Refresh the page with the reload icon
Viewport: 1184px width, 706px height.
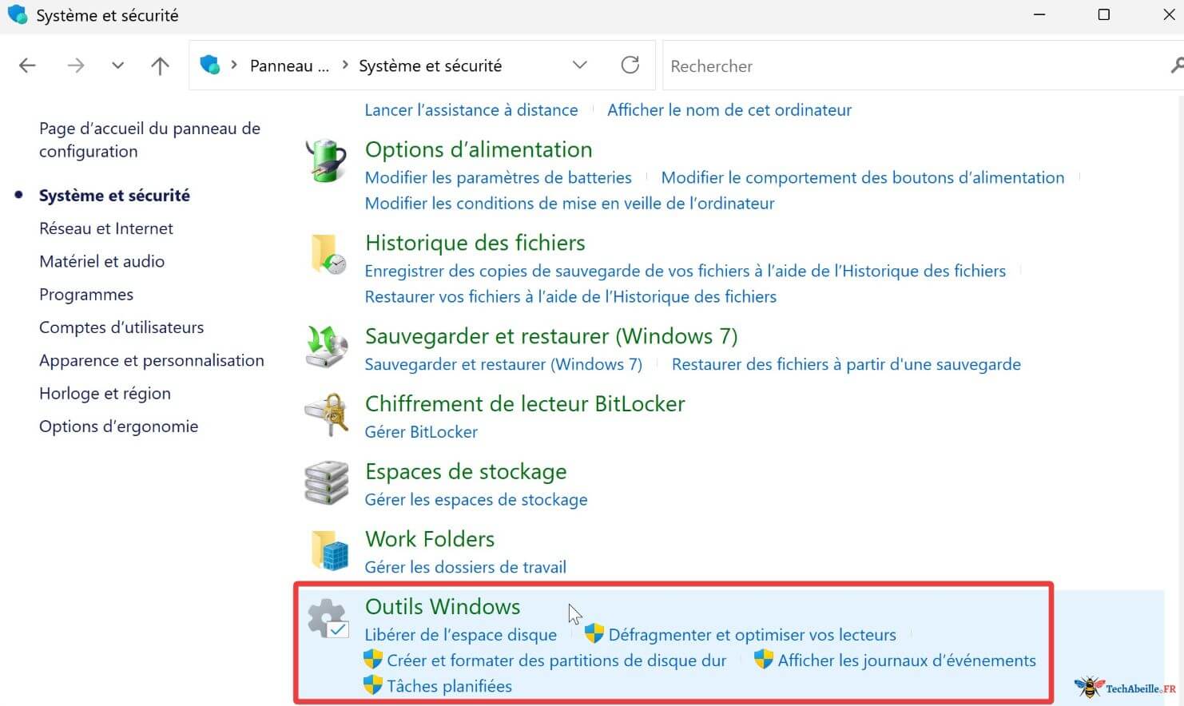click(x=630, y=65)
